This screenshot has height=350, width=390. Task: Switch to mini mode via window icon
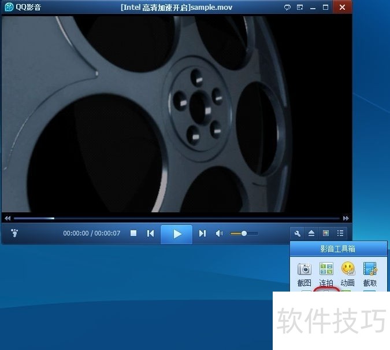tap(326, 234)
